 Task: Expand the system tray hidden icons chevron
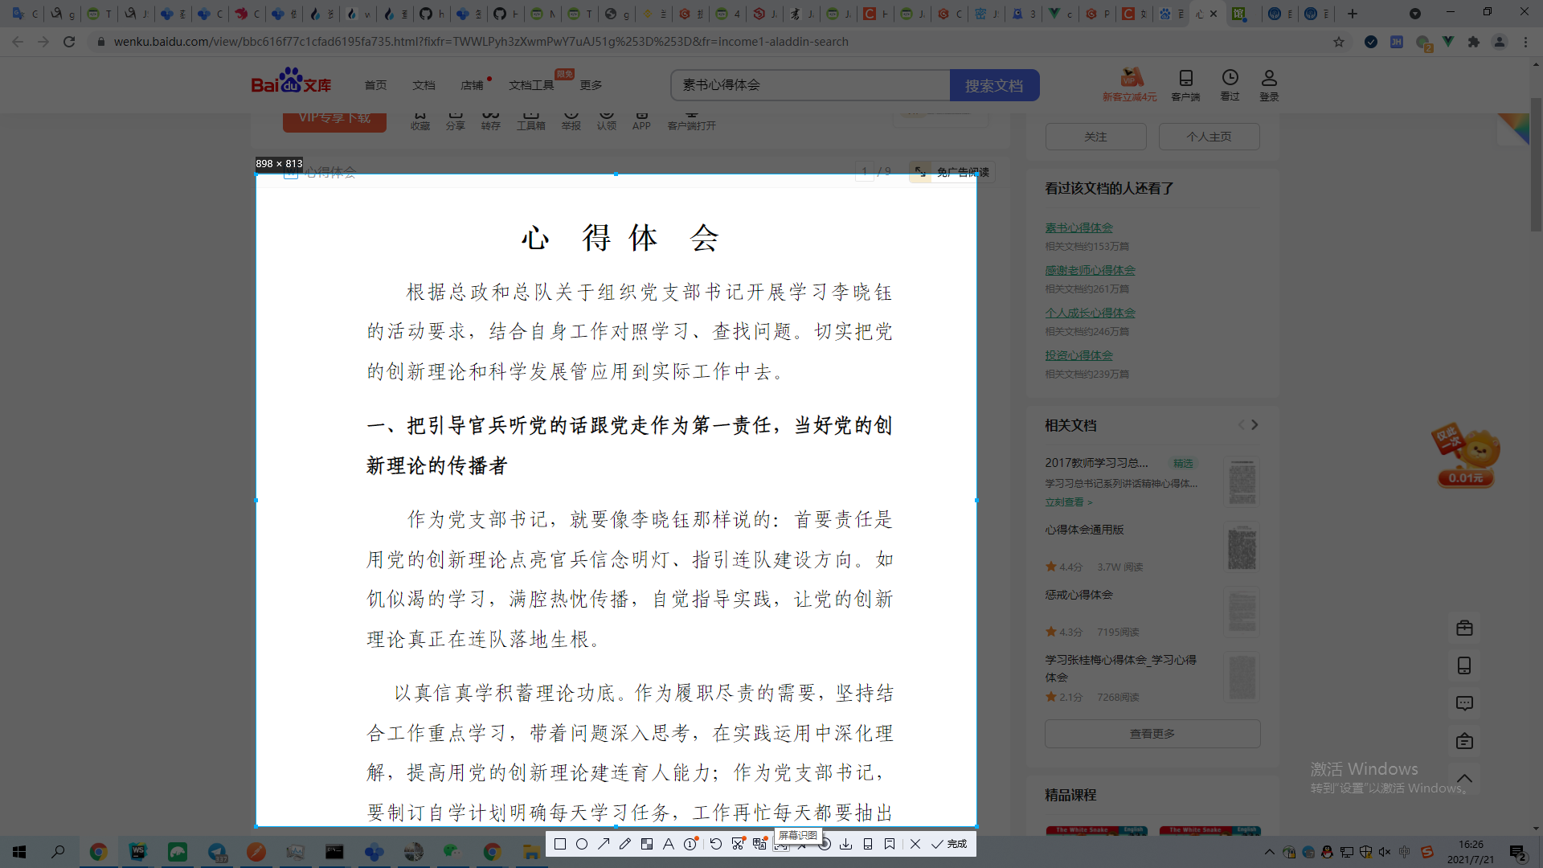(1269, 852)
